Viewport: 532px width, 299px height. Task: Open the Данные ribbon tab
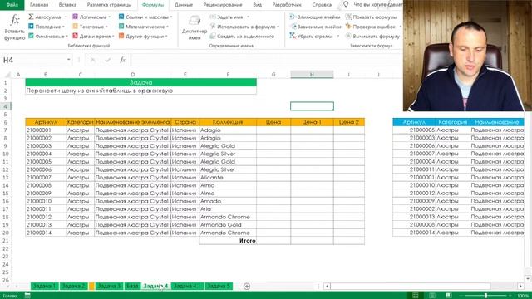tap(184, 5)
